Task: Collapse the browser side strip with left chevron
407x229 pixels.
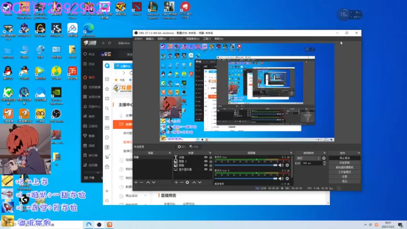Action: tap(107, 201)
